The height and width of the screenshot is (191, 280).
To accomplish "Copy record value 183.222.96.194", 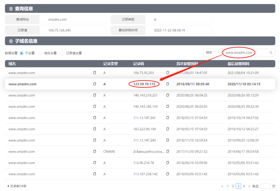I will click(x=167, y=129).
